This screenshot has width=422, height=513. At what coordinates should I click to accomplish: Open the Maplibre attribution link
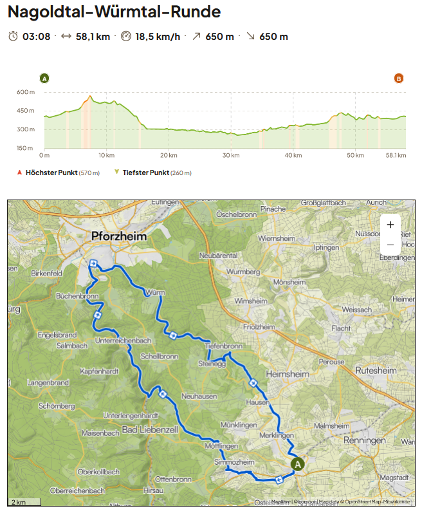pyautogui.click(x=280, y=501)
